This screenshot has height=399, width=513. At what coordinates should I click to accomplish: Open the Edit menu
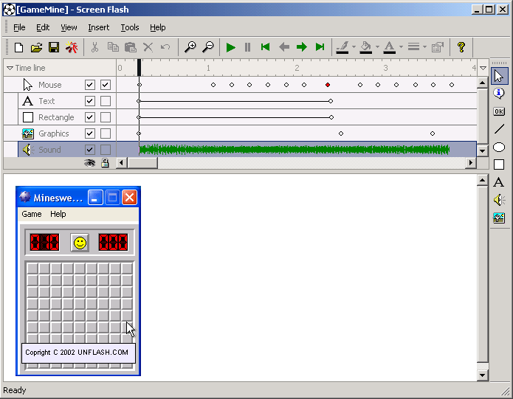point(43,27)
